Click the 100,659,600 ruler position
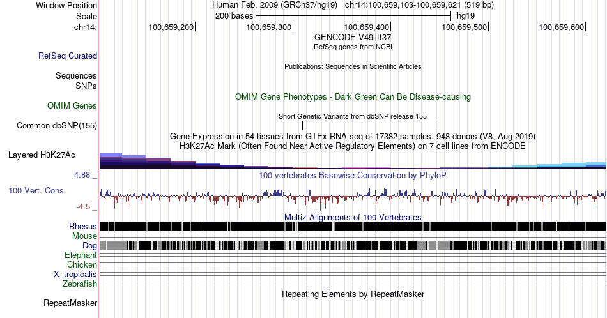Image resolution: width=607 pixels, height=318 pixels. click(x=562, y=27)
